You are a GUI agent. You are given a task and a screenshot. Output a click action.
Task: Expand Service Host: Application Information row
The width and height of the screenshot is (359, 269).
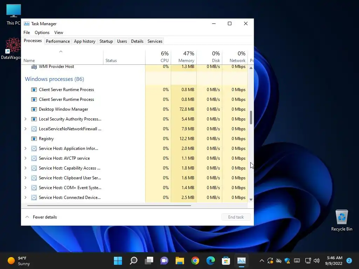(25, 149)
